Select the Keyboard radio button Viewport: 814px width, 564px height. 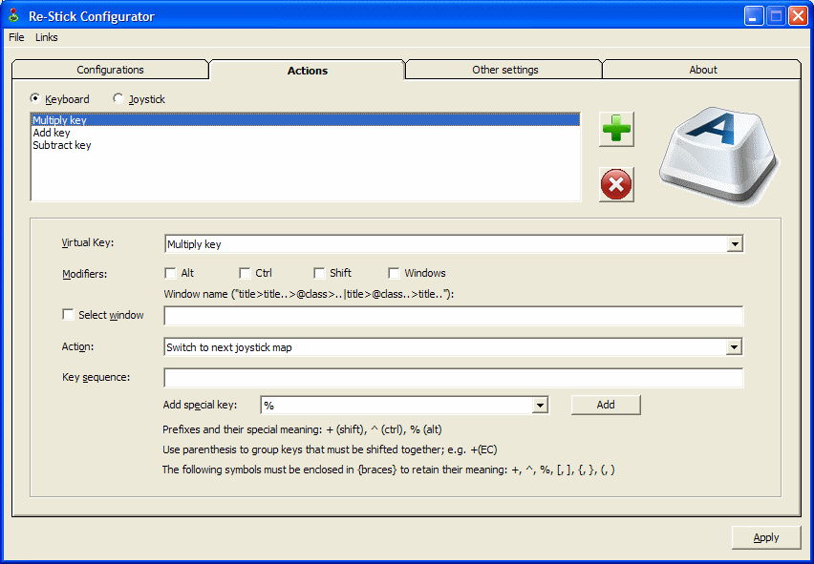coord(36,98)
